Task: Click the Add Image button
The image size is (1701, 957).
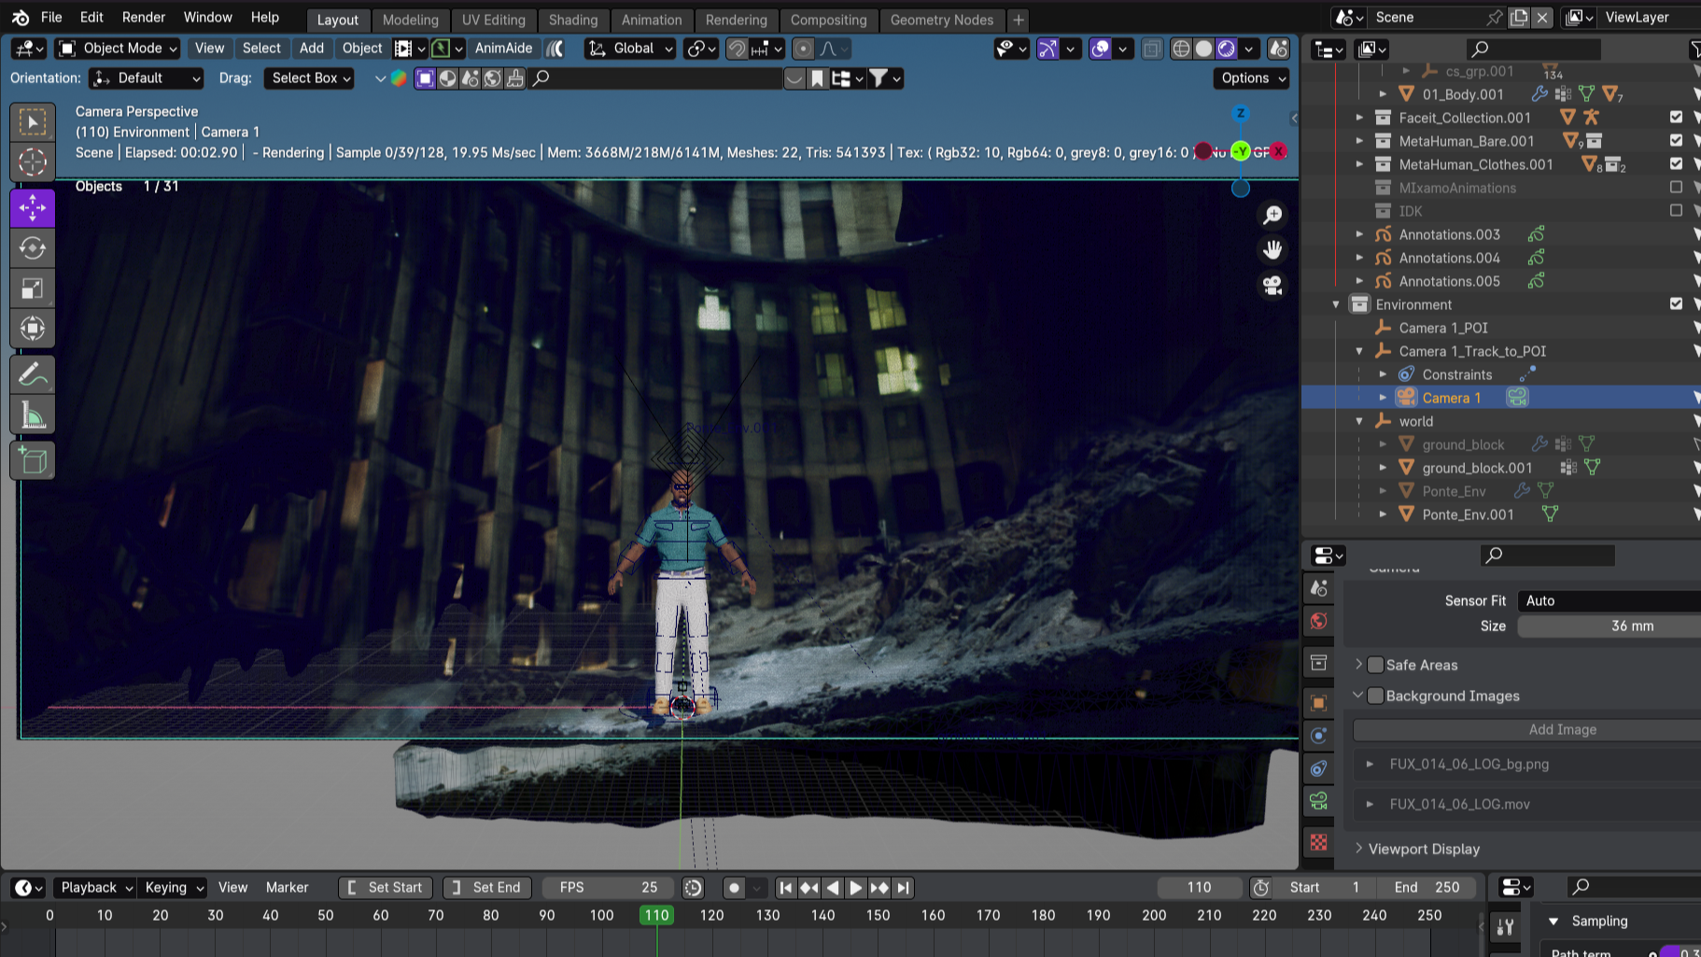Action: pos(1562,729)
